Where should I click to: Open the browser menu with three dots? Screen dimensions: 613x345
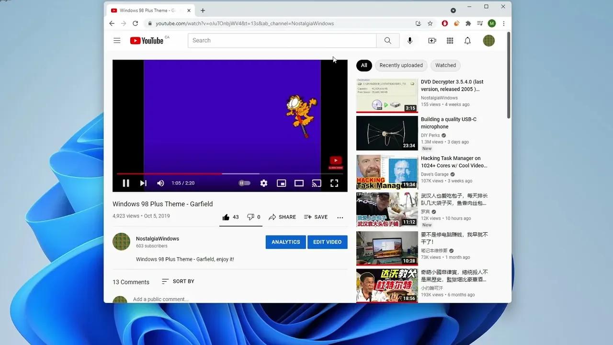pyautogui.click(x=504, y=23)
